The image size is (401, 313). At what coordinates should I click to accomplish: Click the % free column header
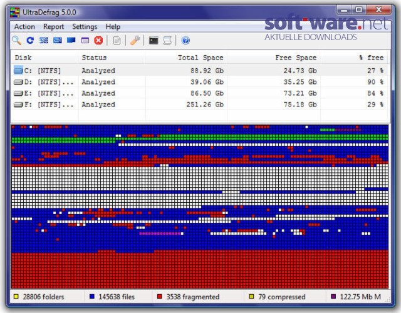click(354, 58)
